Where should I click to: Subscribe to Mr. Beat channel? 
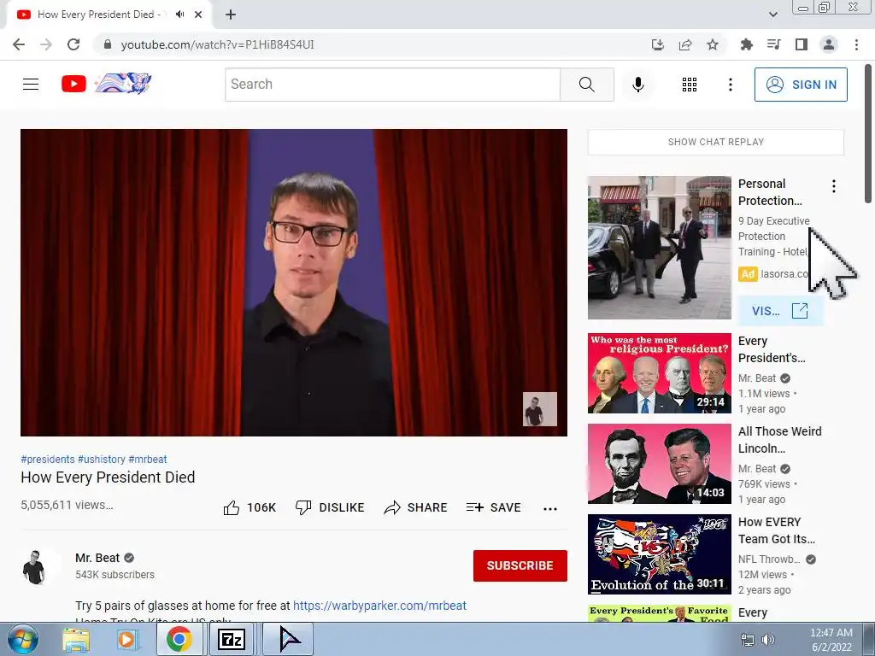[x=520, y=565]
